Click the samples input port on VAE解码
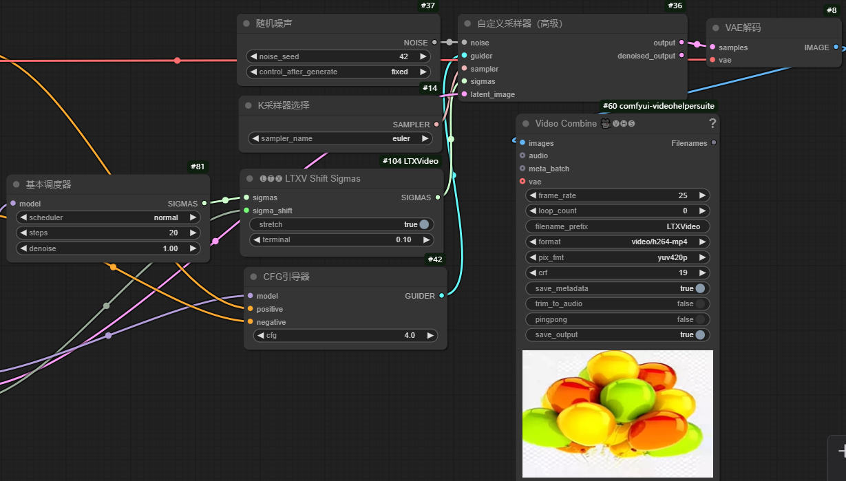The height and width of the screenshot is (481, 846). (712, 47)
